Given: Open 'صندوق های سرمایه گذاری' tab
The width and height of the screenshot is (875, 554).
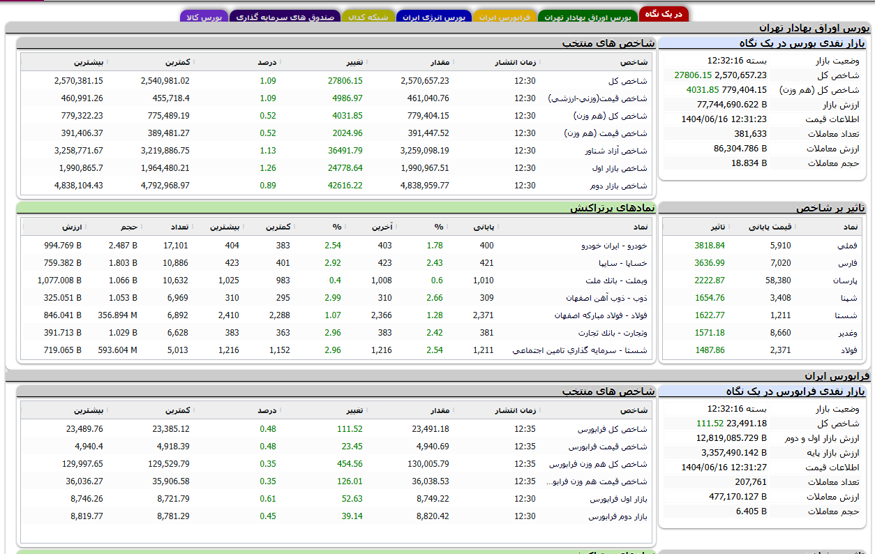Looking at the screenshot, I should (x=284, y=17).
